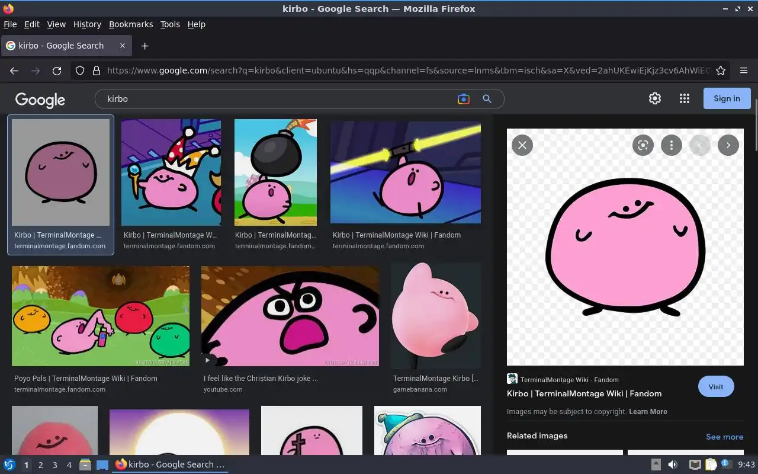Show the next image in preview
Screen dimensions: 758x474
click(x=728, y=145)
